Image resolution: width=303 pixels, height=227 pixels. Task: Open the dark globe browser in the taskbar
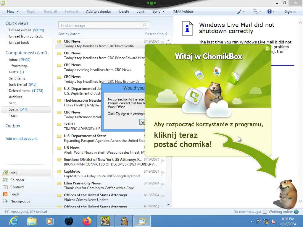tap(69, 221)
